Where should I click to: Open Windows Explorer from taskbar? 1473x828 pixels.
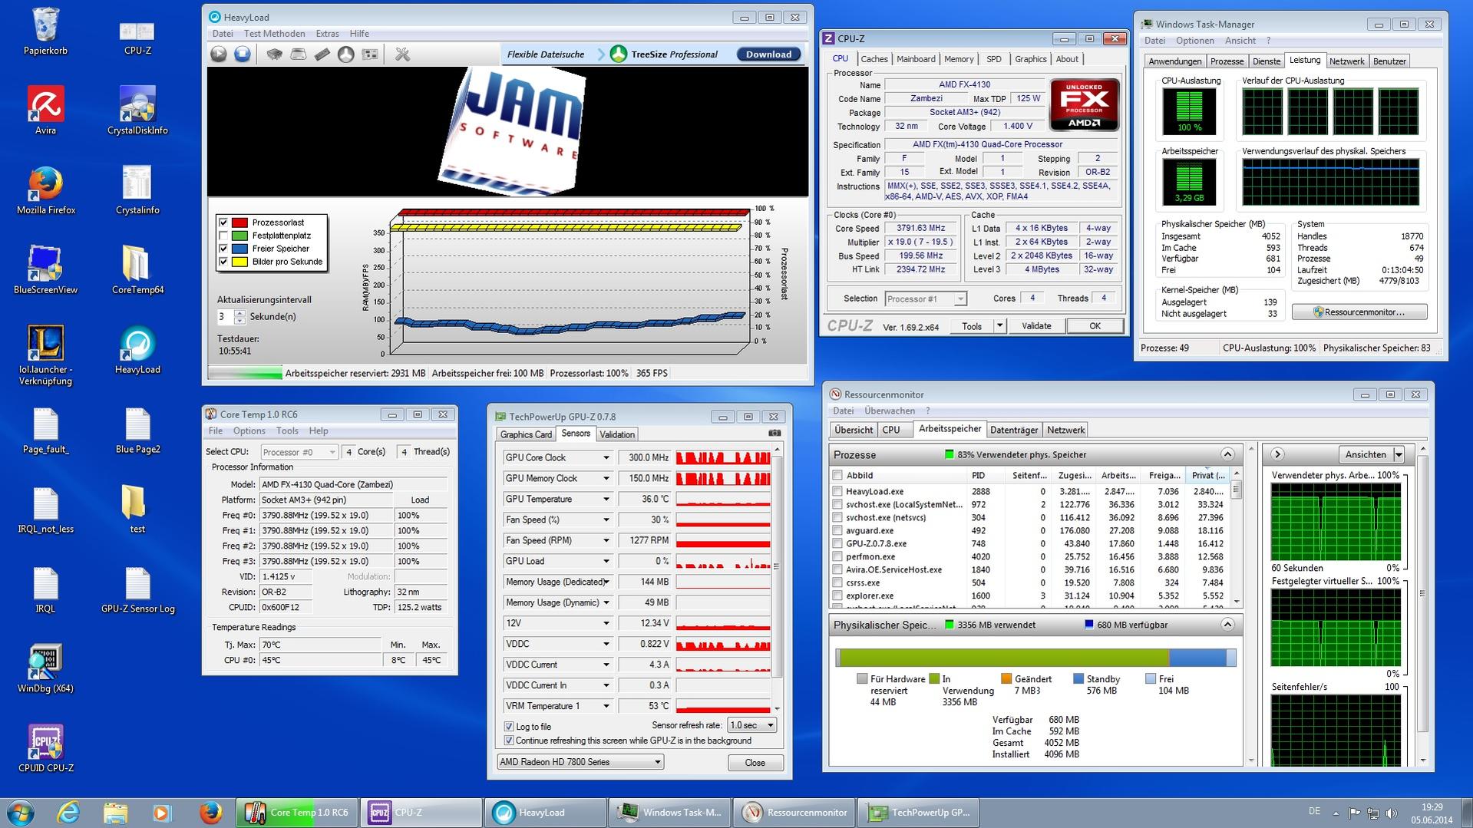[115, 813]
